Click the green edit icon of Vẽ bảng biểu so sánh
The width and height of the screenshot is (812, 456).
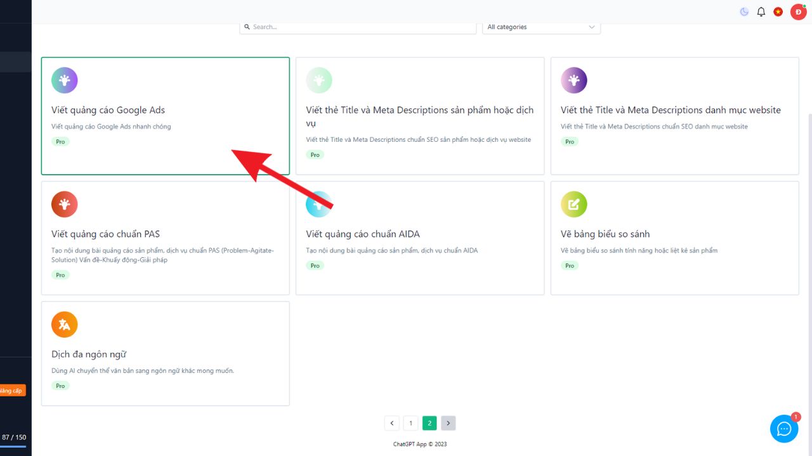[574, 205]
